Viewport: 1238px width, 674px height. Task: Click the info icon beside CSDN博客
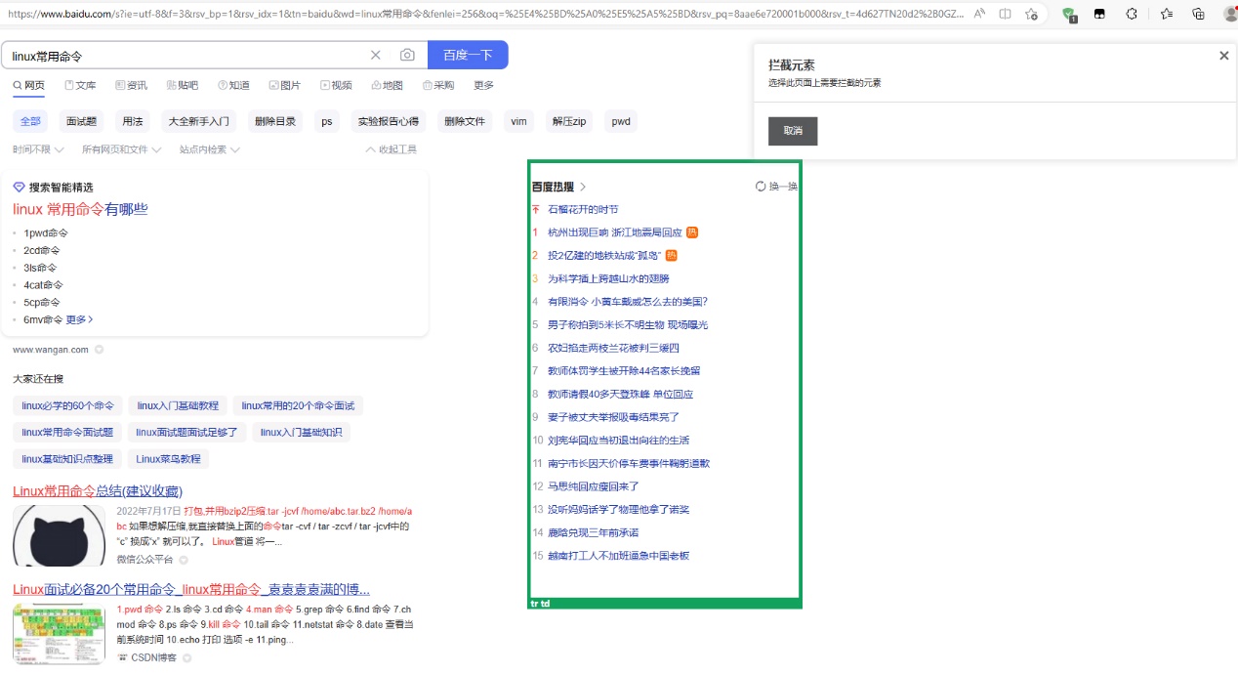point(186,658)
